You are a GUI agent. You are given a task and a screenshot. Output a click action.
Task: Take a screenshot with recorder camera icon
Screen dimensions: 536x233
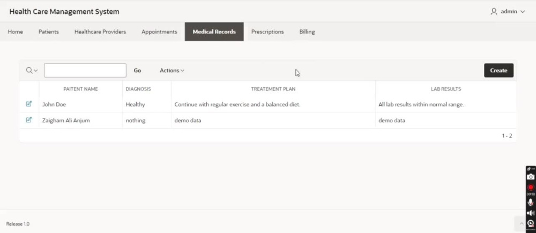[x=531, y=177]
